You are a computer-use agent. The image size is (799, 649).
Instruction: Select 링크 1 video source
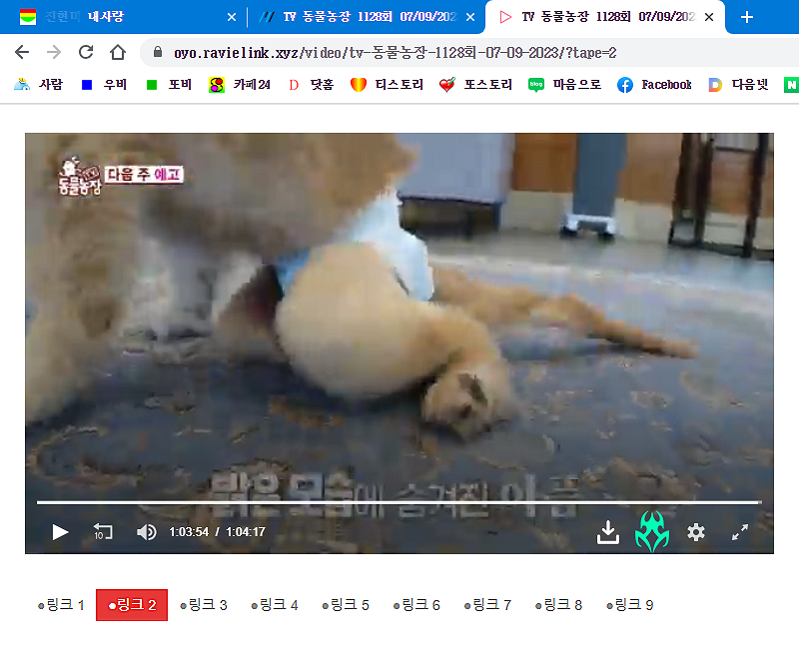[61, 605]
